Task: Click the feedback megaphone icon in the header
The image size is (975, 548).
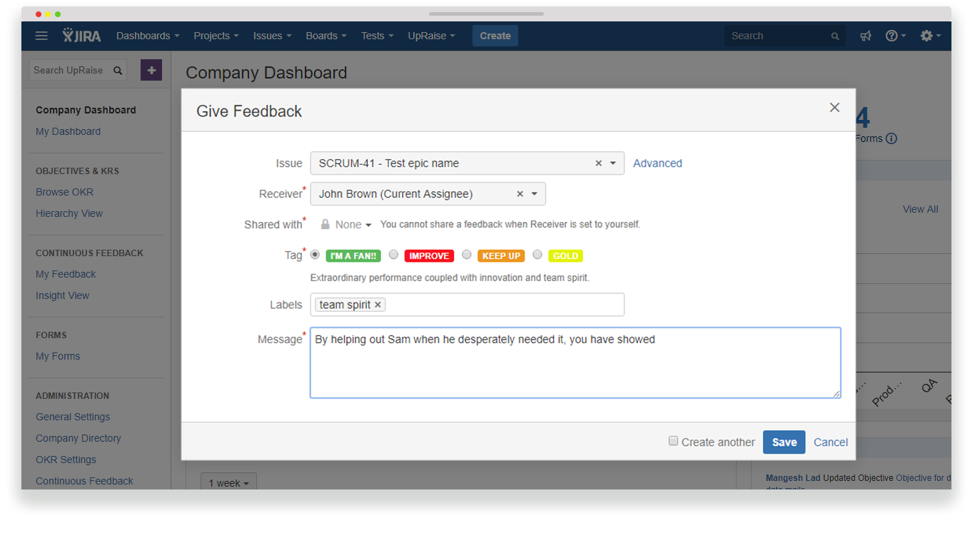Action: [865, 36]
